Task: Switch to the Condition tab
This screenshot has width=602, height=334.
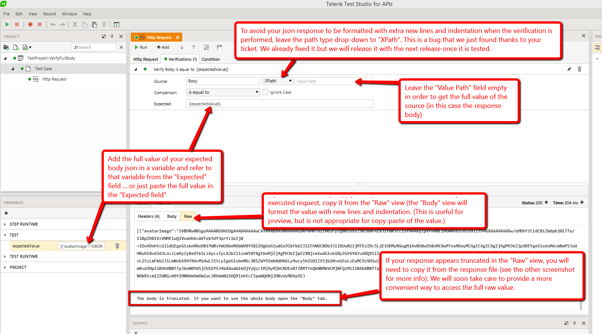Action: tap(211, 59)
